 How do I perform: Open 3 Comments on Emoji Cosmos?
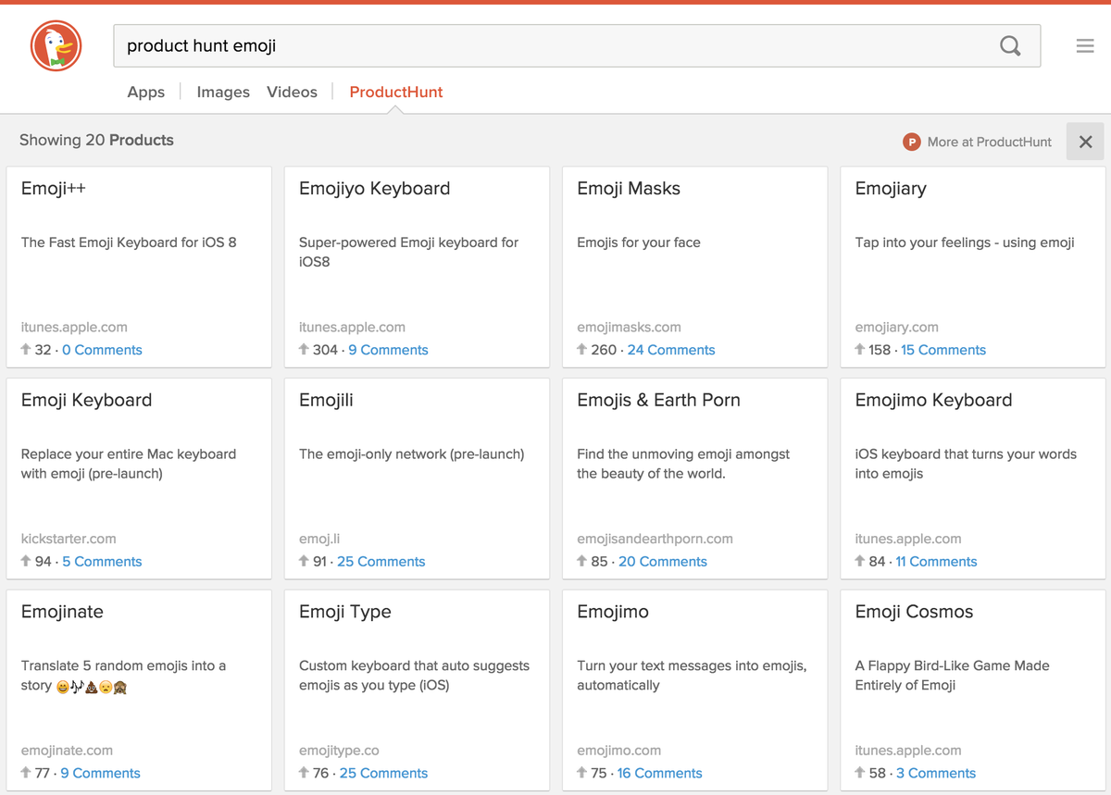[936, 774]
